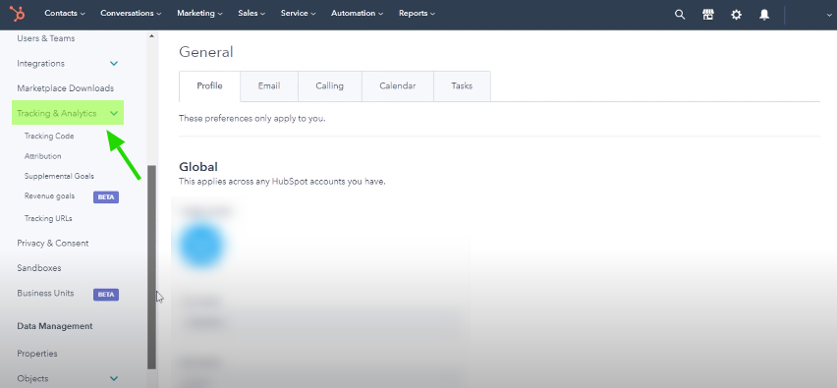Viewport: 837px width, 388px height.
Task: Open the Service menu
Action: coord(298,14)
